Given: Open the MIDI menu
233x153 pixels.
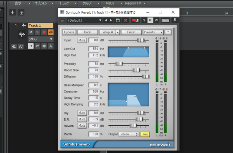Looking at the screenshot, I should [113, 3].
